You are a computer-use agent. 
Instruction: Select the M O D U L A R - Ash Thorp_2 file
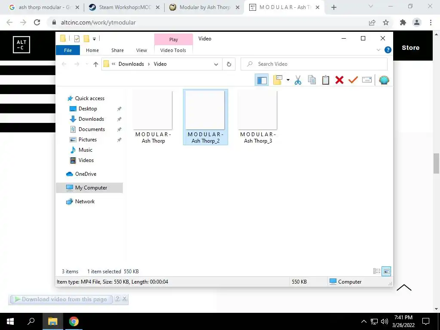(205, 117)
